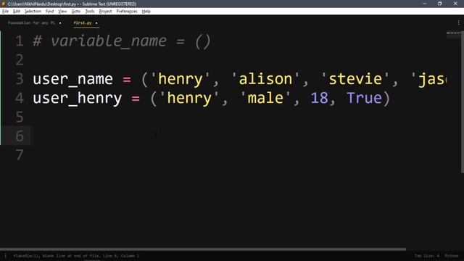Open the View menu
This screenshot has height=261, width=464.
pos(62,12)
